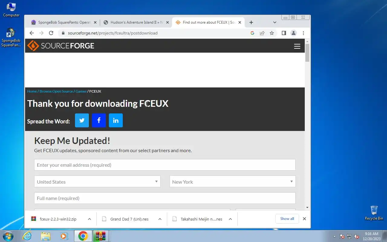Open Windows Explorer from taskbar
This screenshot has height=242, width=387.
(46, 236)
